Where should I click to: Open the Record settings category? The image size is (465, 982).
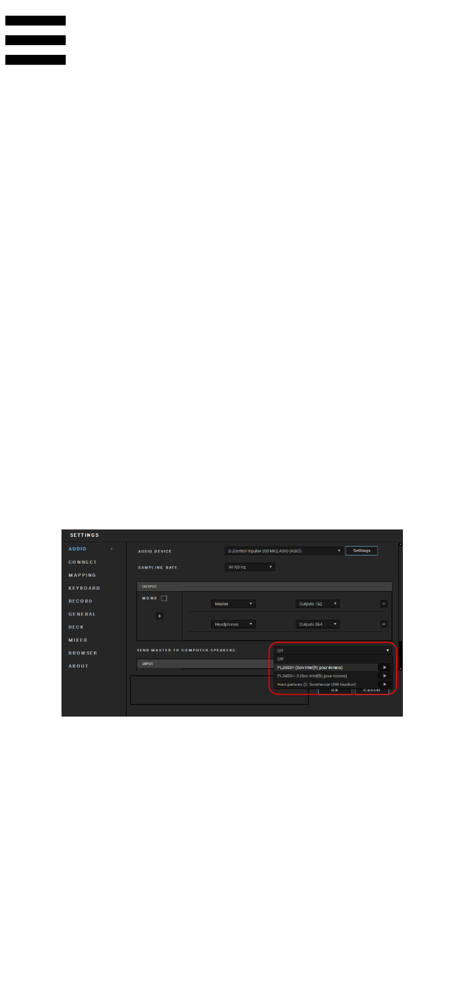(80, 601)
